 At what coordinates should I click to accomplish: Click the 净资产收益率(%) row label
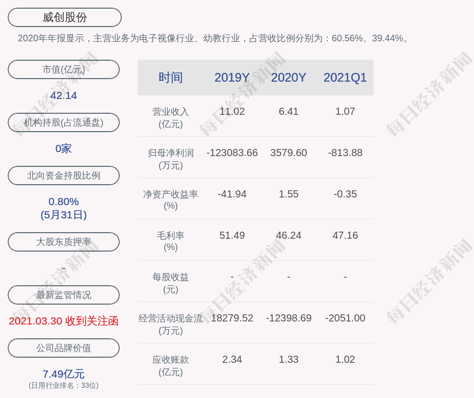coord(171,200)
